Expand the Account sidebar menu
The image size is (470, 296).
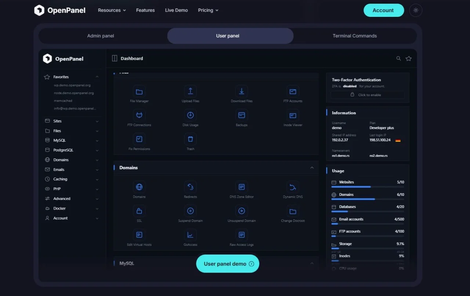(x=72, y=218)
